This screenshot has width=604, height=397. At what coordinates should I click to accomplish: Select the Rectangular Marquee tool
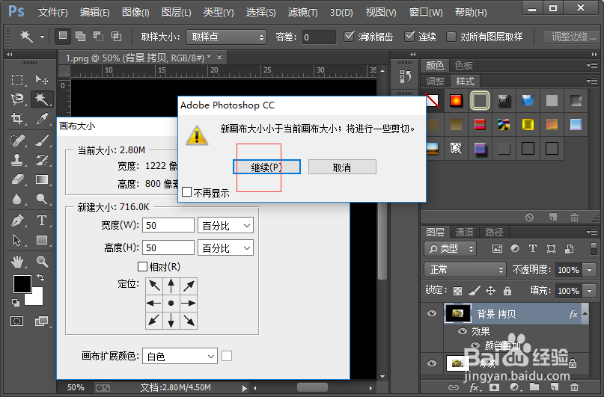(17, 80)
